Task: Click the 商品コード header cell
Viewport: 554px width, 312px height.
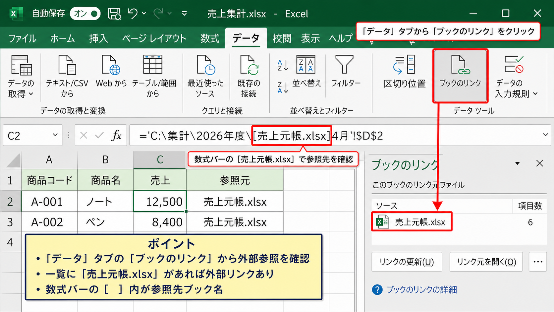Action: click(49, 180)
